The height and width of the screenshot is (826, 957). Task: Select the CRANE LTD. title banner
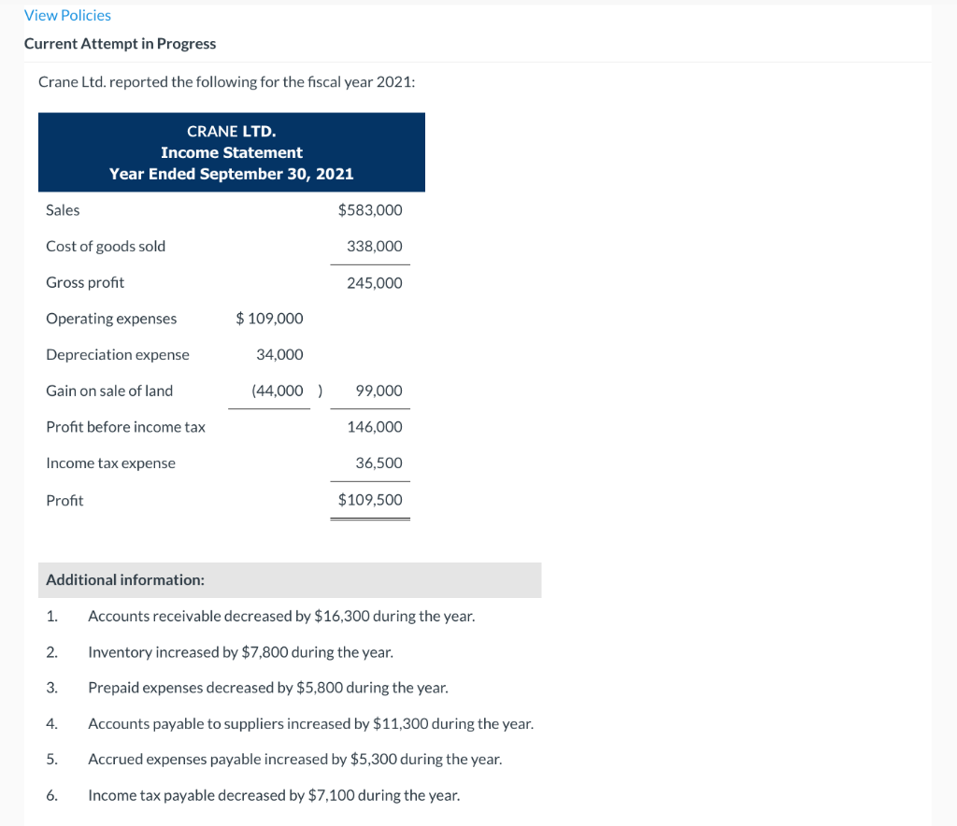[x=231, y=131]
